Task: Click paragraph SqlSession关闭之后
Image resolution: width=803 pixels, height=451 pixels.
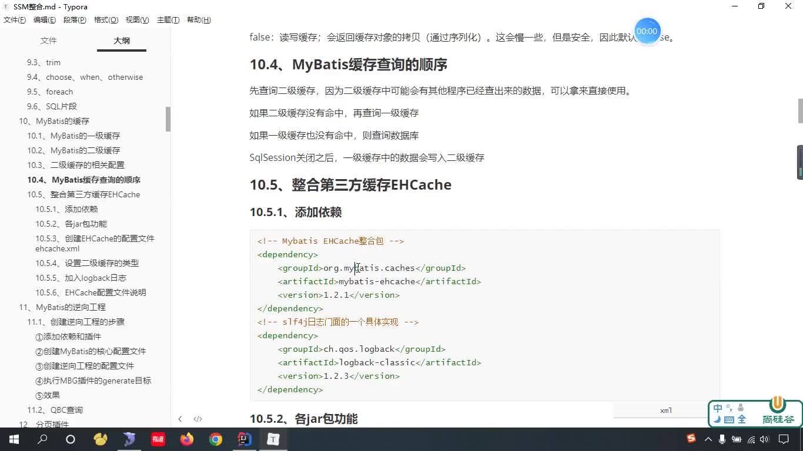Action: 367,157
